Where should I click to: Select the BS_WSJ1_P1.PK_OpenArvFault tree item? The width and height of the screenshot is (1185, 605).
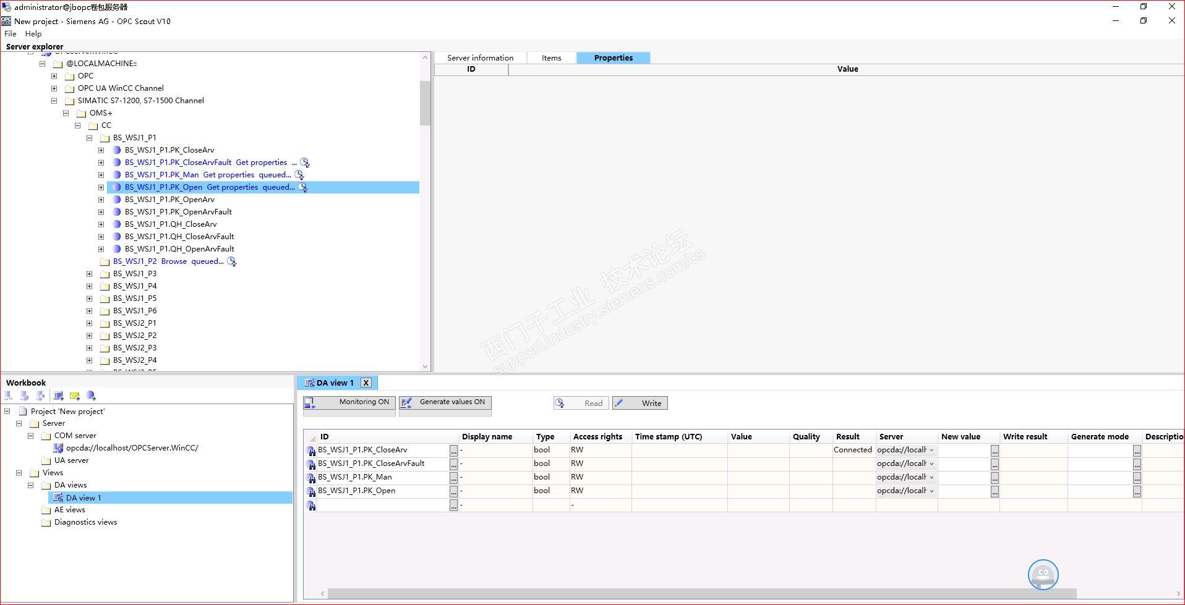click(x=178, y=212)
